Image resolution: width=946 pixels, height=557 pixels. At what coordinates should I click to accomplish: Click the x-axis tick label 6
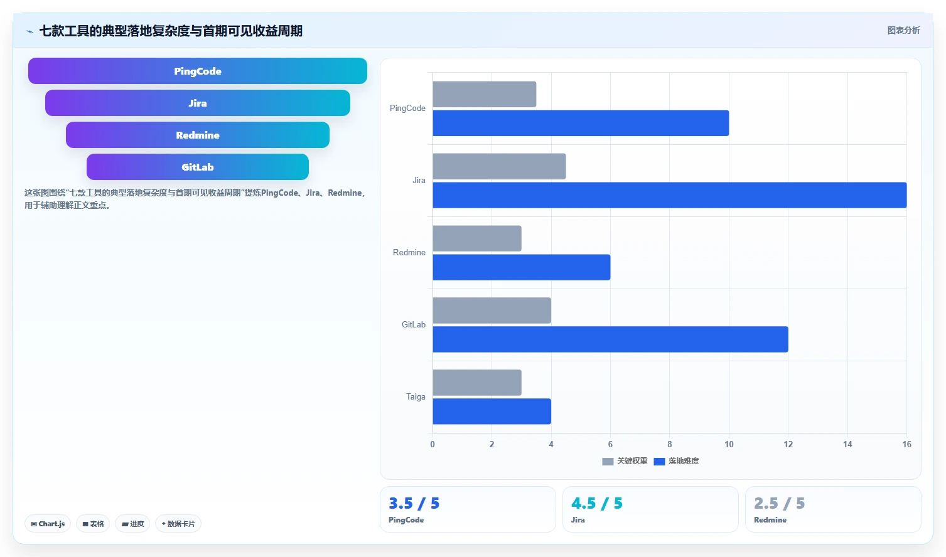(x=610, y=444)
